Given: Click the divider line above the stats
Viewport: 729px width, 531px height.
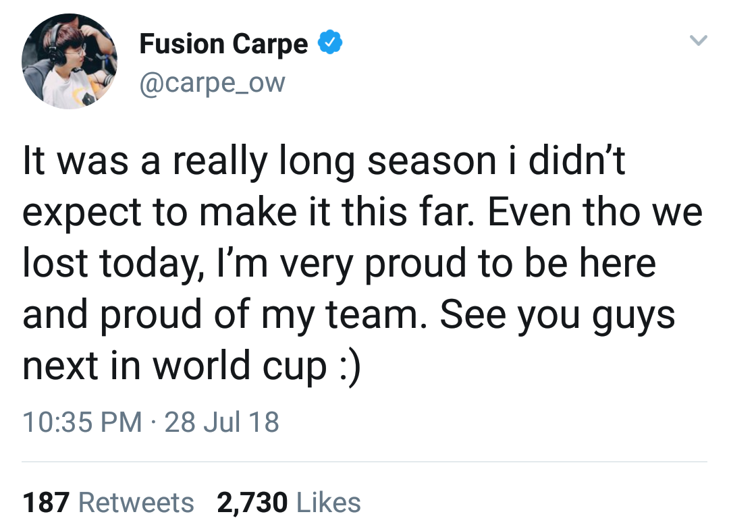Looking at the screenshot, I should [x=364, y=462].
